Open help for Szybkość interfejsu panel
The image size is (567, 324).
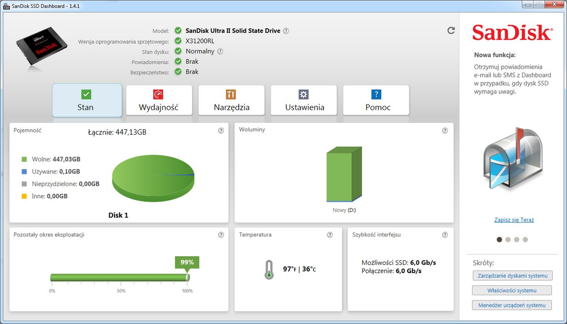click(x=445, y=235)
